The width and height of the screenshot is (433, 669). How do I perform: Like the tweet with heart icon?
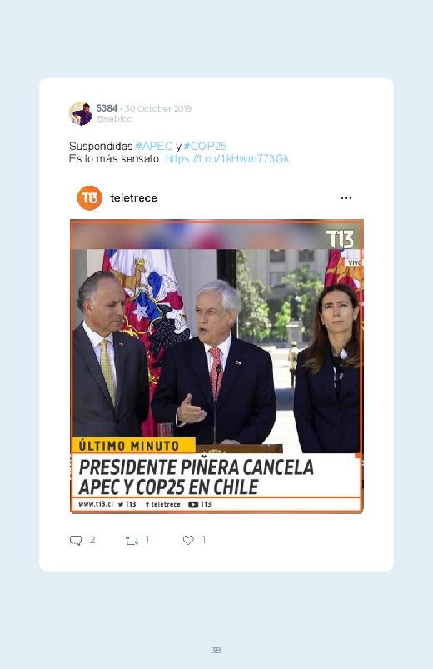coord(188,540)
